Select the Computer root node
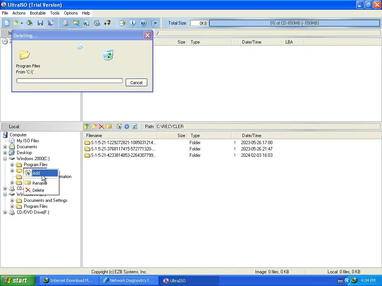The height and width of the screenshot is (286, 382). pyautogui.click(x=18, y=135)
